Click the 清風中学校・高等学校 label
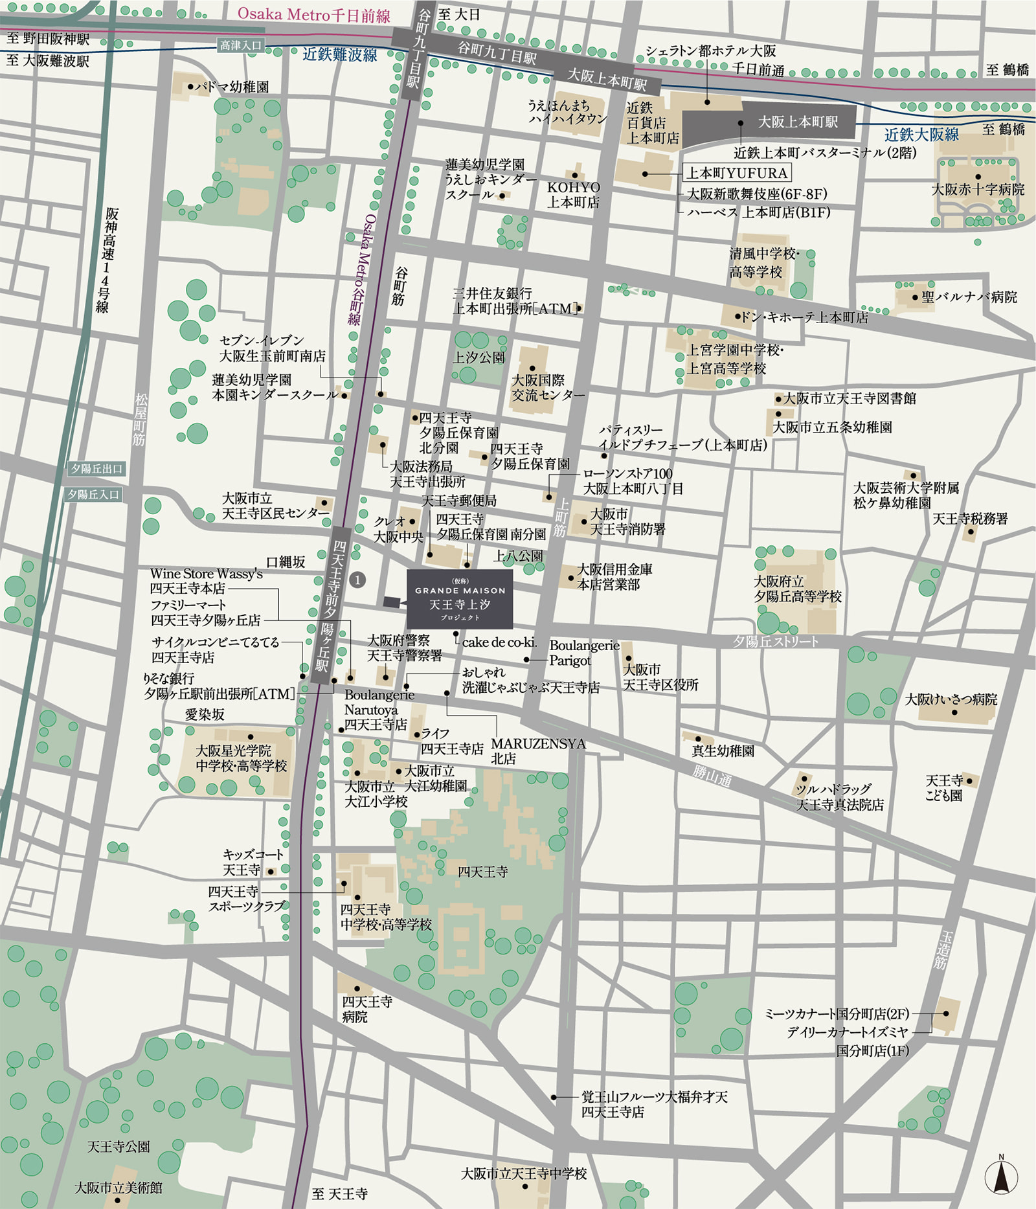The width and height of the screenshot is (1036, 1209). pyautogui.click(x=765, y=262)
